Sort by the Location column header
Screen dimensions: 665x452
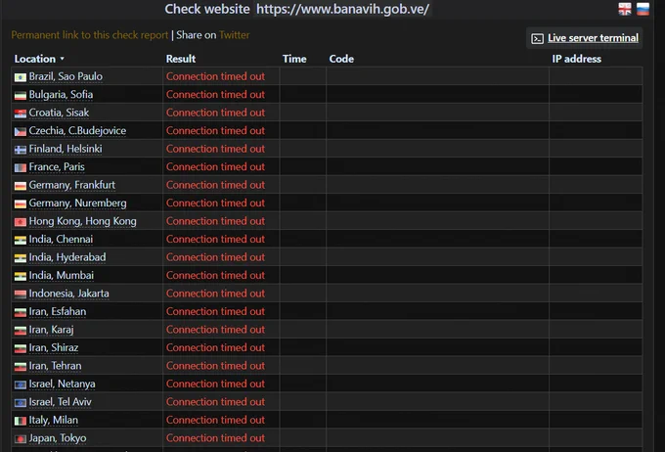pos(39,59)
